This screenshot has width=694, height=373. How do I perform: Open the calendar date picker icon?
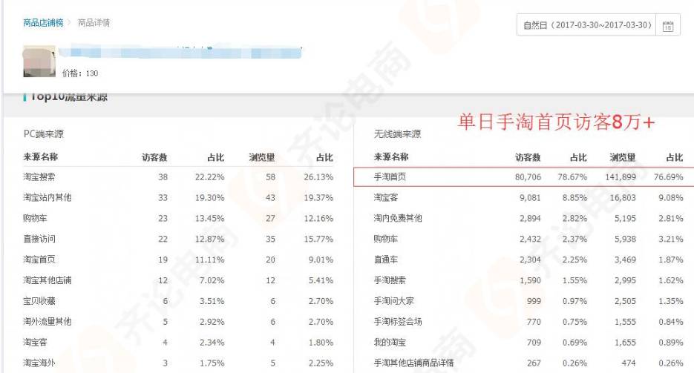coord(668,26)
